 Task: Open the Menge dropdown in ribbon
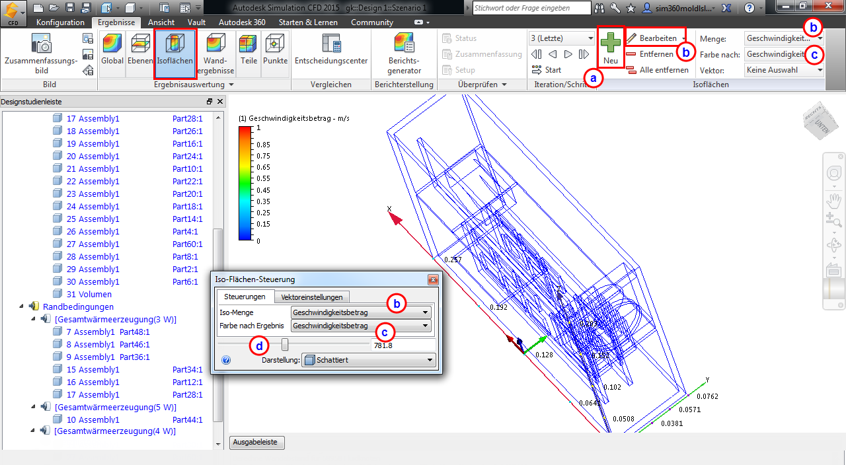click(x=785, y=39)
